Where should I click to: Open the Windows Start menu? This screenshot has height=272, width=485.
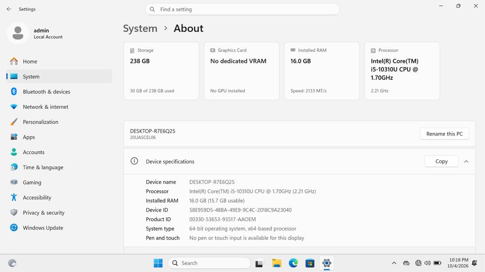158,263
